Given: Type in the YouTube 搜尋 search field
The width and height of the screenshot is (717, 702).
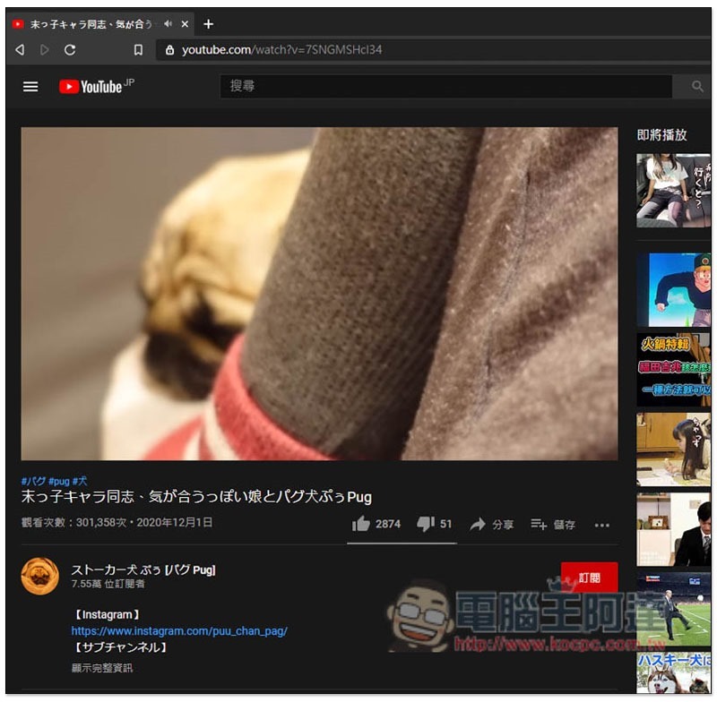Looking at the screenshot, I should [445, 87].
